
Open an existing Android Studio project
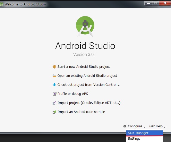click(x=87, y=76)
